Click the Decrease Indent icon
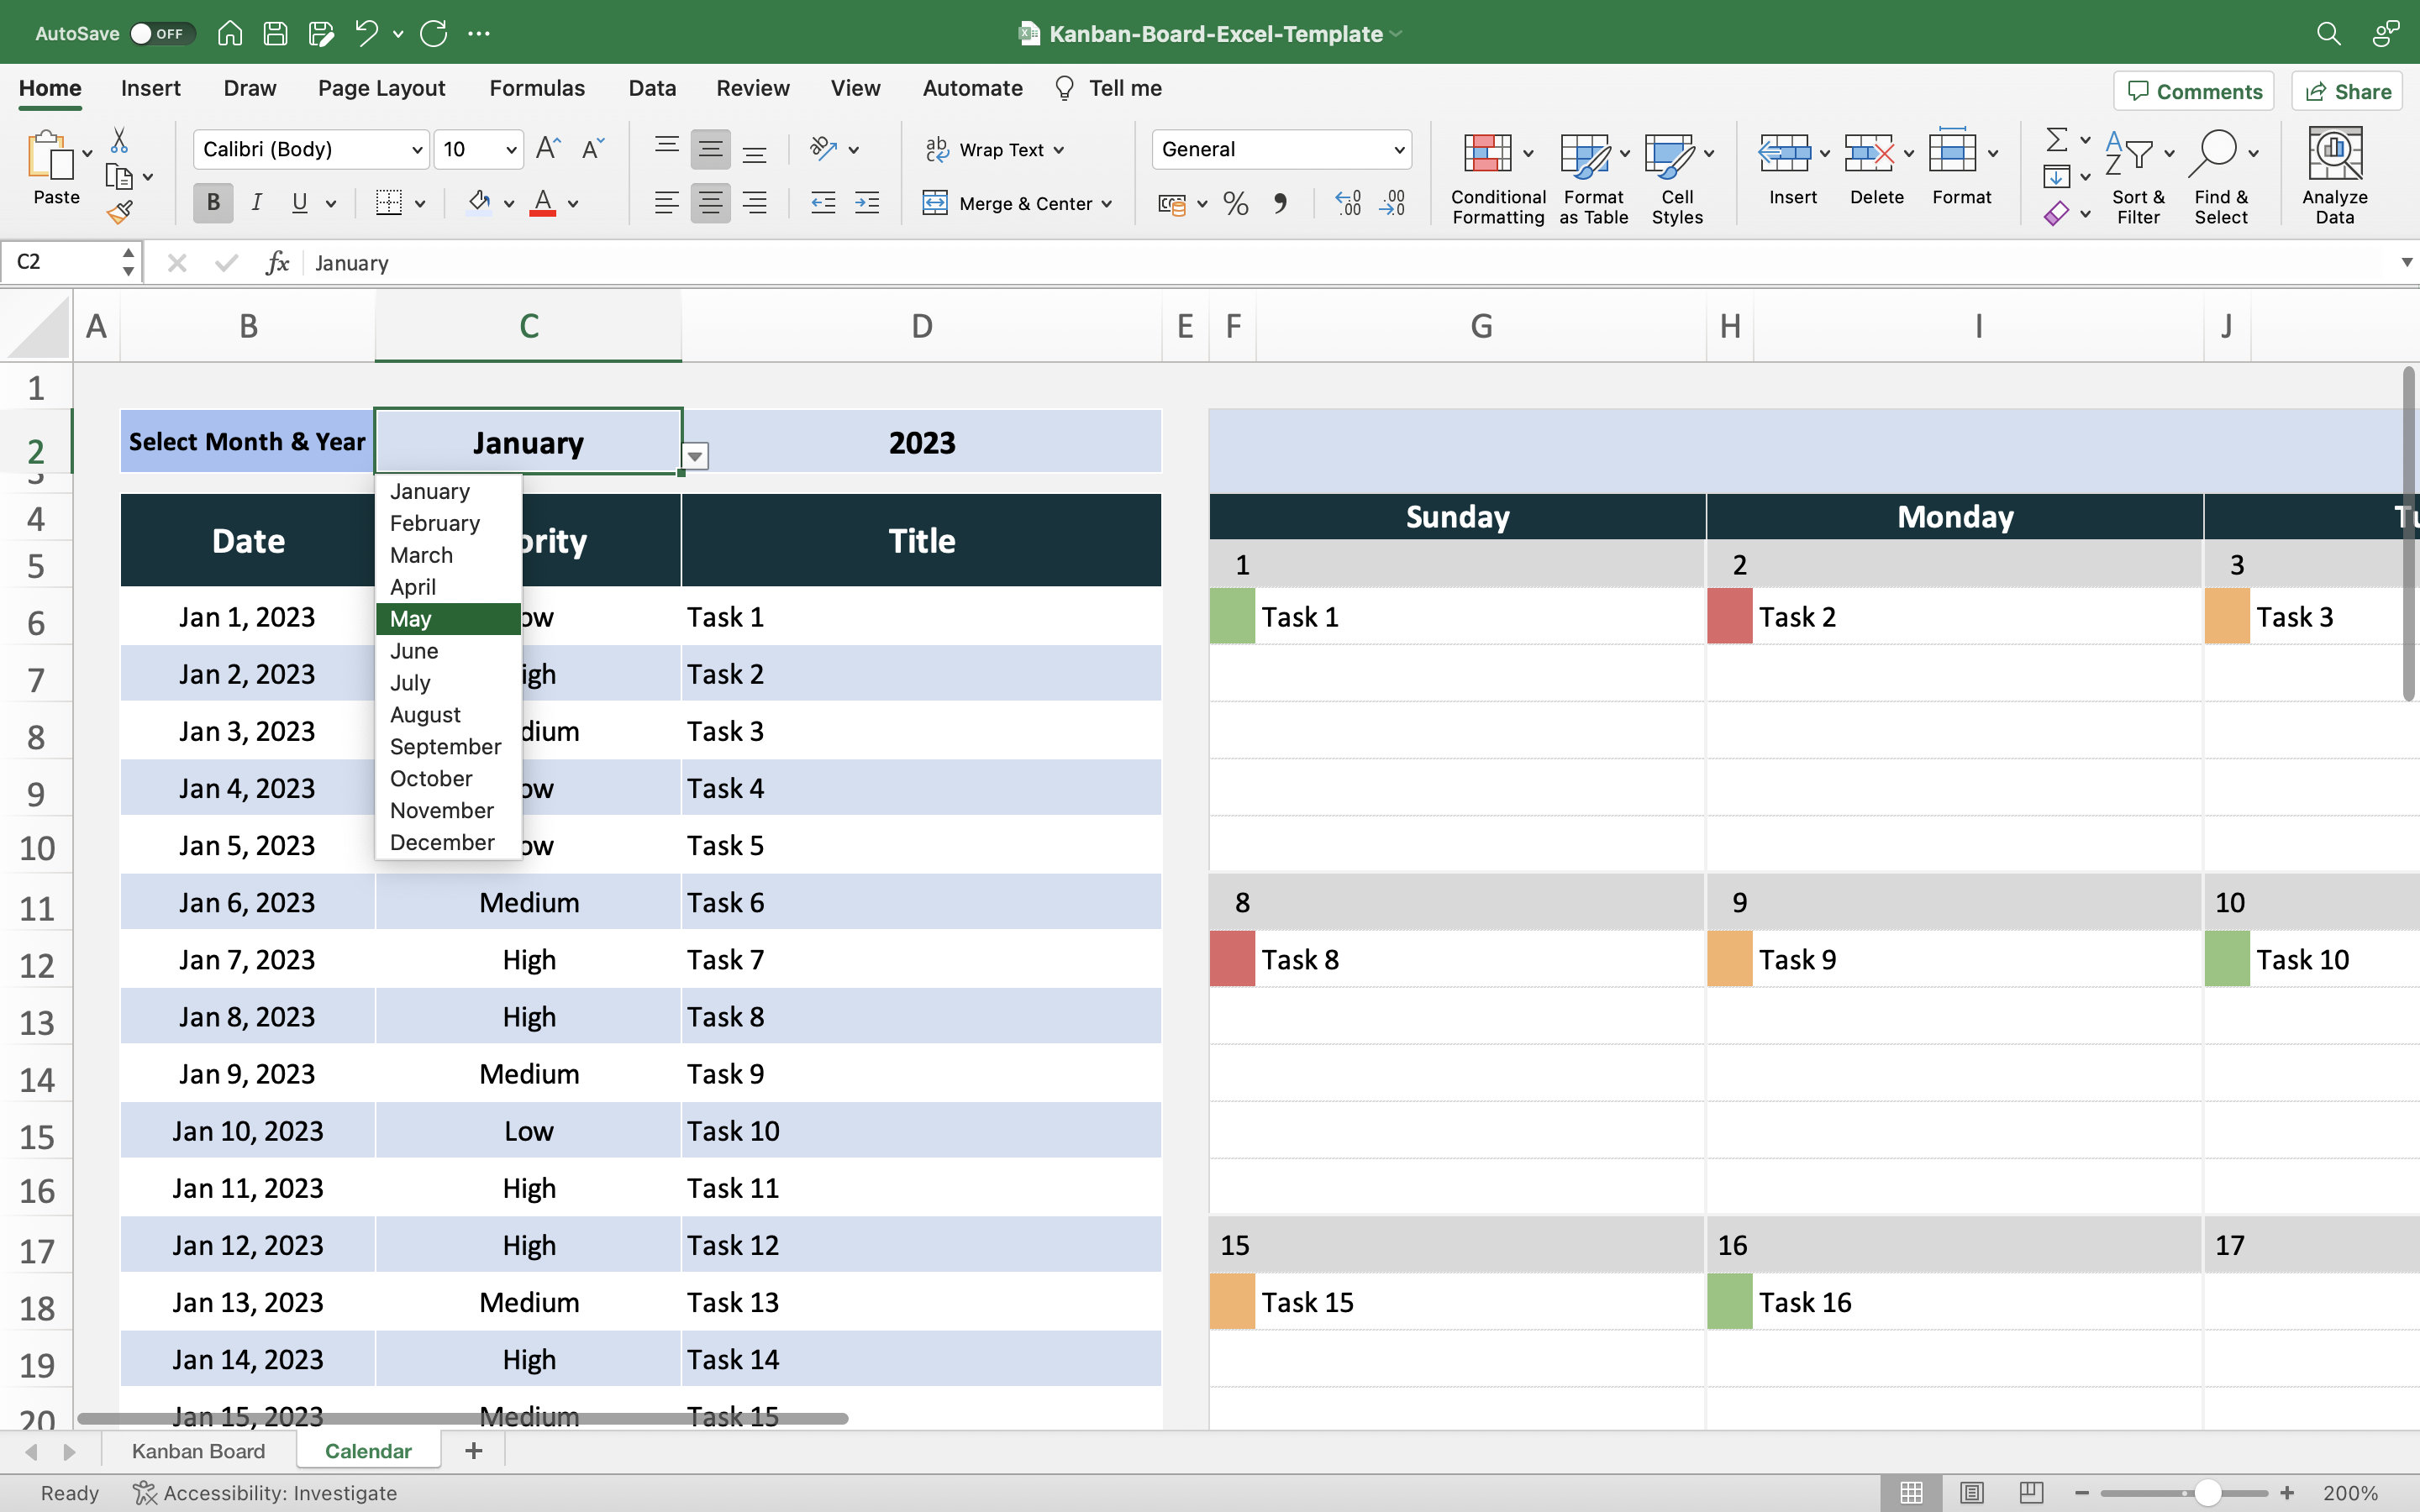This screenshot has height=1512, width=2420. (823, 203)
